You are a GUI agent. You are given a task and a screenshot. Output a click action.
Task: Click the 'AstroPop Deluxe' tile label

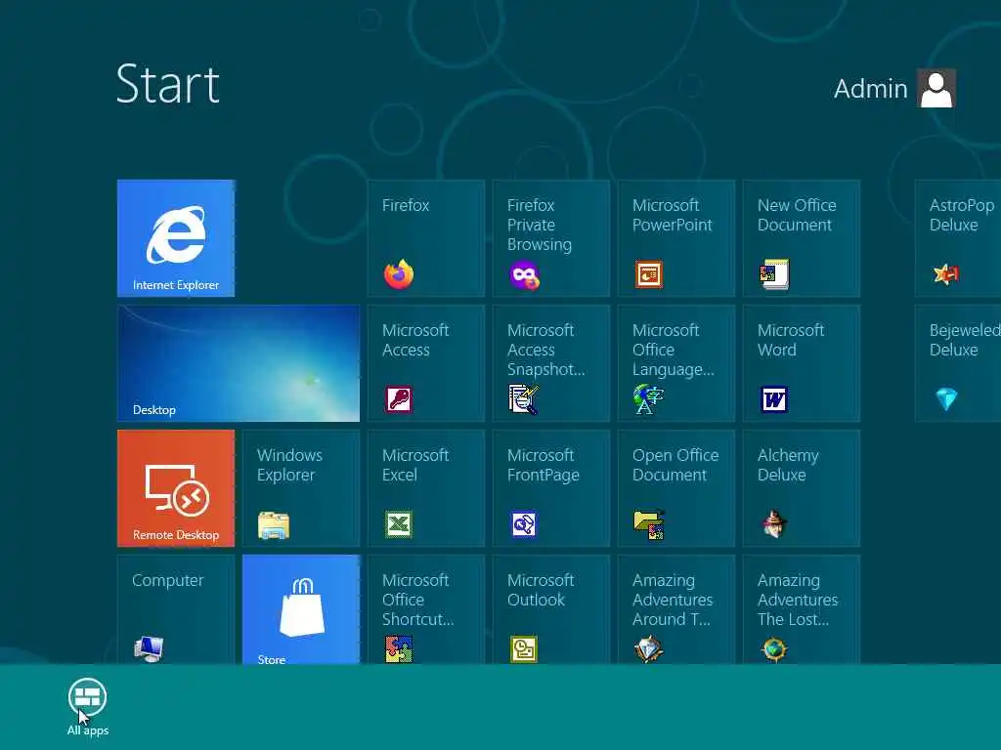[962, 215]
